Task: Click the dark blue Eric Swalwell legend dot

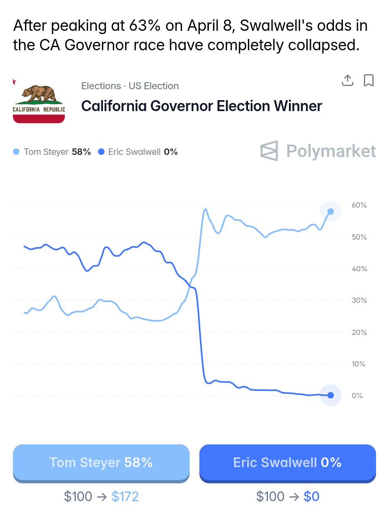Action: tap(101, 152)
